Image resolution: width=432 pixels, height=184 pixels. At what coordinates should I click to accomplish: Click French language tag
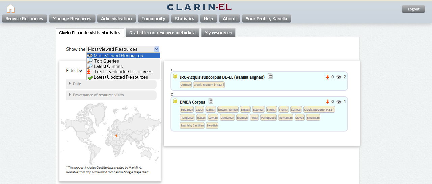(283, 110)
